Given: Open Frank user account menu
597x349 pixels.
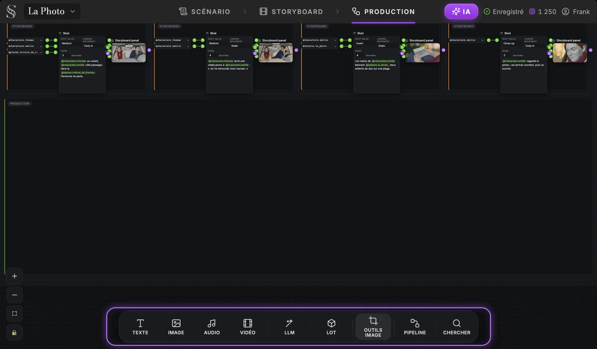Looking at the screenshot, I should [x=576, y=12].
